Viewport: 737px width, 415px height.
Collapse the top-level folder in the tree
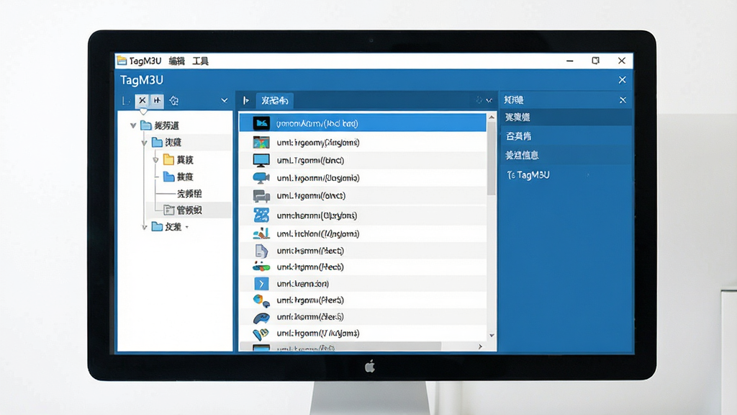tap(133, 125)
